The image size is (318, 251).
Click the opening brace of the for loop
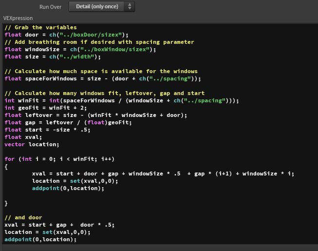[x=6, y=166]
